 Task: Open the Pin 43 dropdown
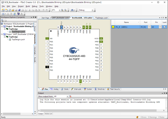[x=160, y=27]
